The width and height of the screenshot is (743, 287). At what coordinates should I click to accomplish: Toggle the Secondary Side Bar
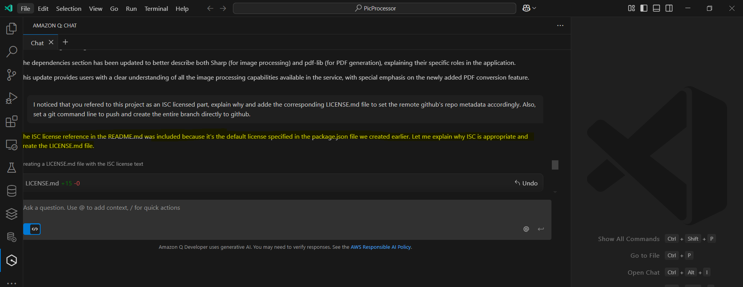click(x=669, y=8)
